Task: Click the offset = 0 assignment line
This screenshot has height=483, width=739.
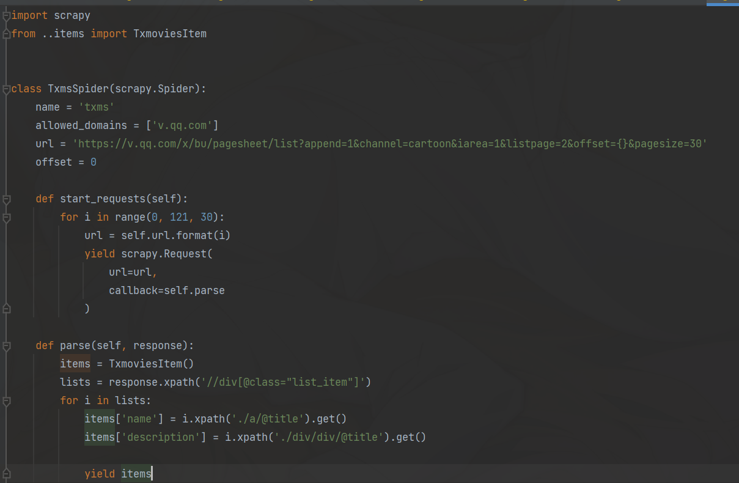Action: click(66, 162)
